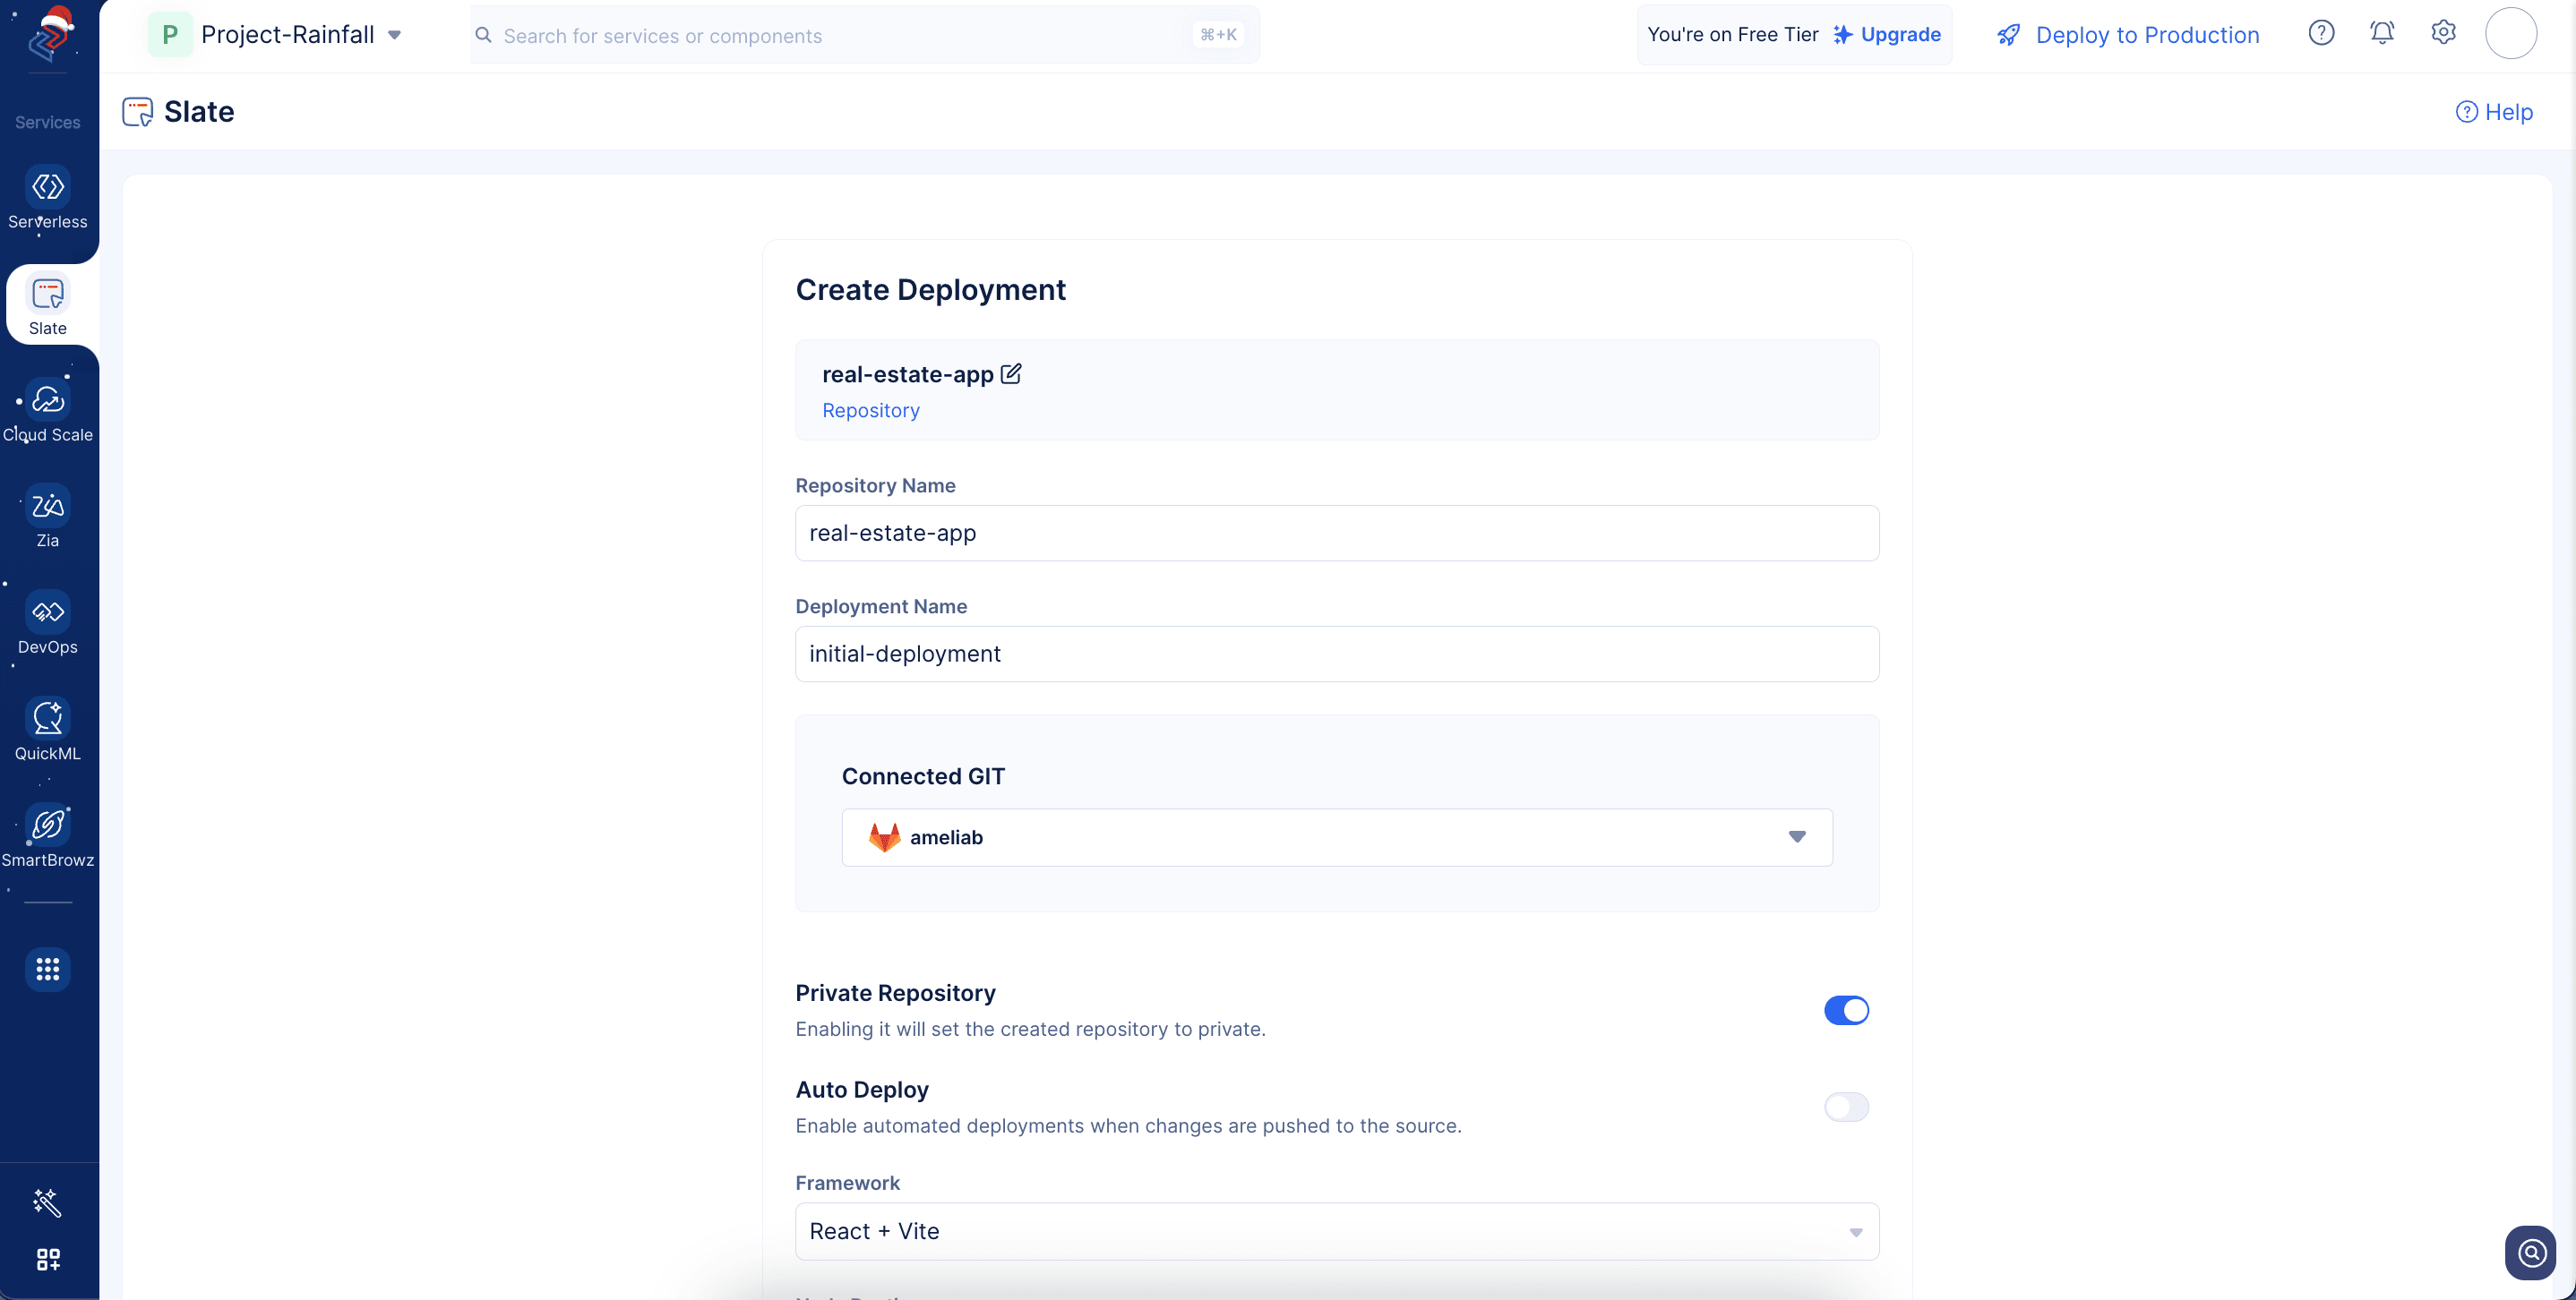This screenshot has width=2576, height=1300.
Task: Open the Serverless service
Action: tap(48, 199)
